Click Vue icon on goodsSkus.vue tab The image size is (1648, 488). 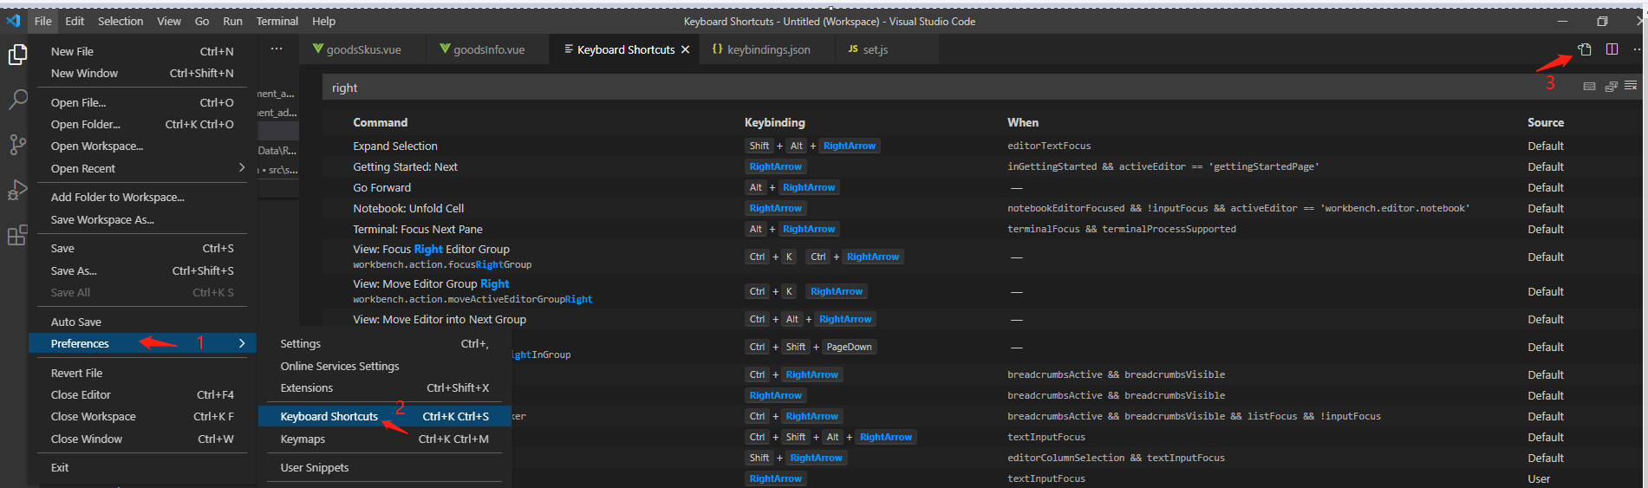317,49
